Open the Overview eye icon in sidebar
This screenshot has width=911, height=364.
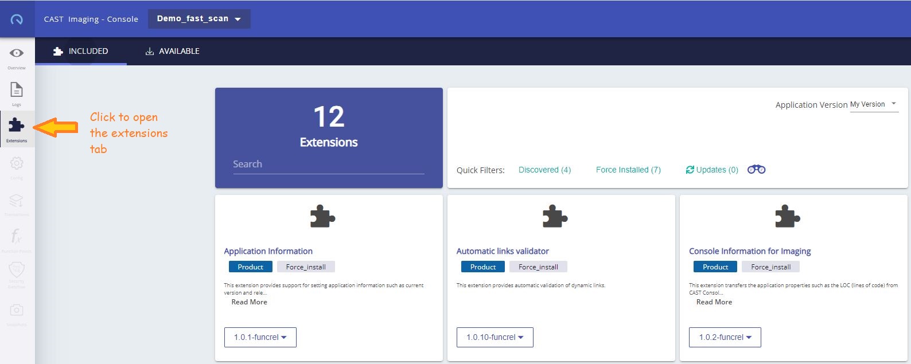[17, 53]
